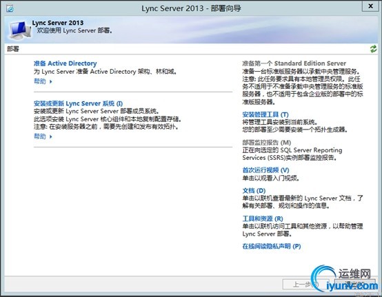Click the 上一步 button
382x297 pixels.
(306, 284)
